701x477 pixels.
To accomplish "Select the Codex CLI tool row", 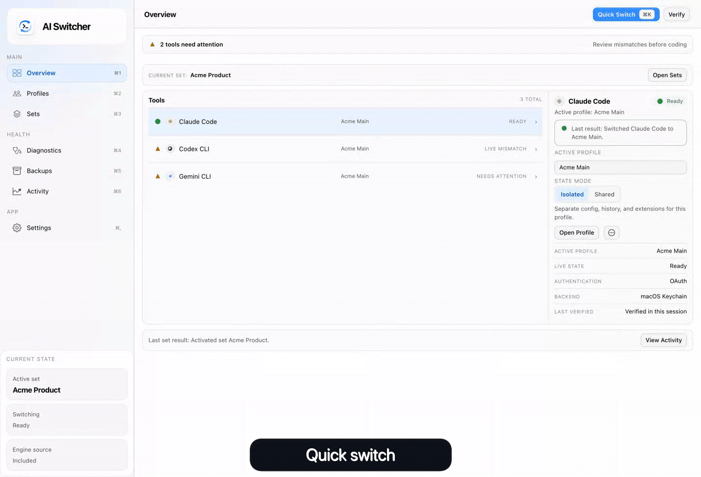I will [346, 149].
